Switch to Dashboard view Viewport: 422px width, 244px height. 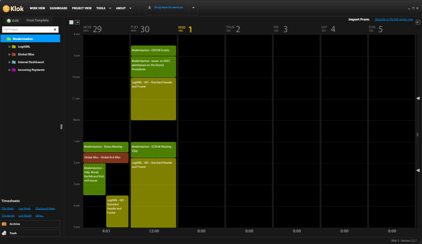pos(58,8)
